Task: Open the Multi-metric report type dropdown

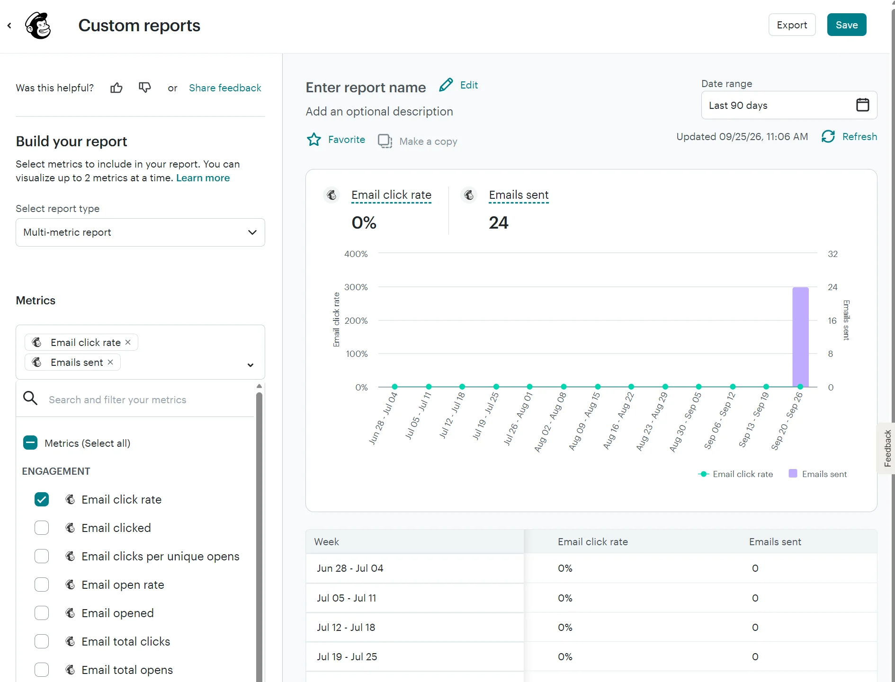Action: [140, 232]
